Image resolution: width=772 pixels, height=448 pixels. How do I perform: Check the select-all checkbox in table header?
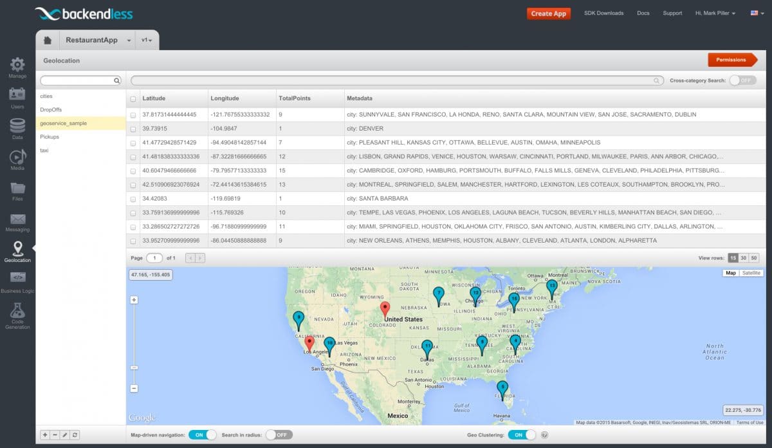pos(133,99)
